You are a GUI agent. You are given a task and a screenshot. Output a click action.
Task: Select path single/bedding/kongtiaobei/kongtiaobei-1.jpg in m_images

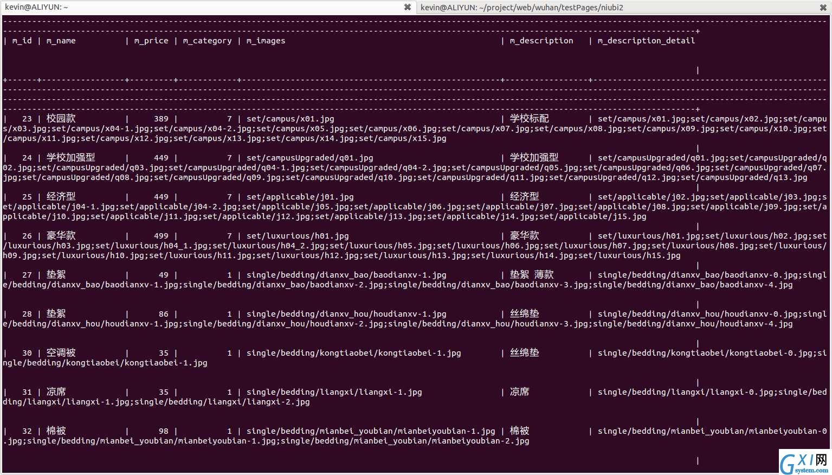354,353
